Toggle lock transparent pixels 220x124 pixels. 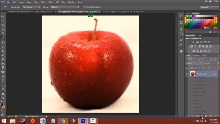point(192,68)
